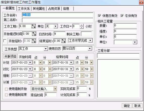
Task: Expand the 使用日历 默认日历 dropdown
Action: pyautogui.click(x=90, y=49)
